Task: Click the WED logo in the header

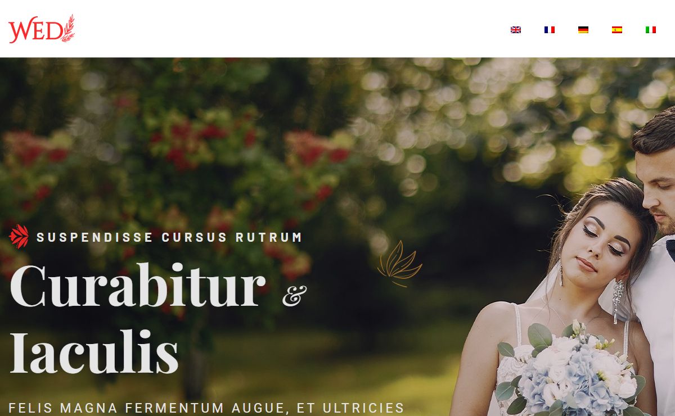Action: (x=42, y=29)
